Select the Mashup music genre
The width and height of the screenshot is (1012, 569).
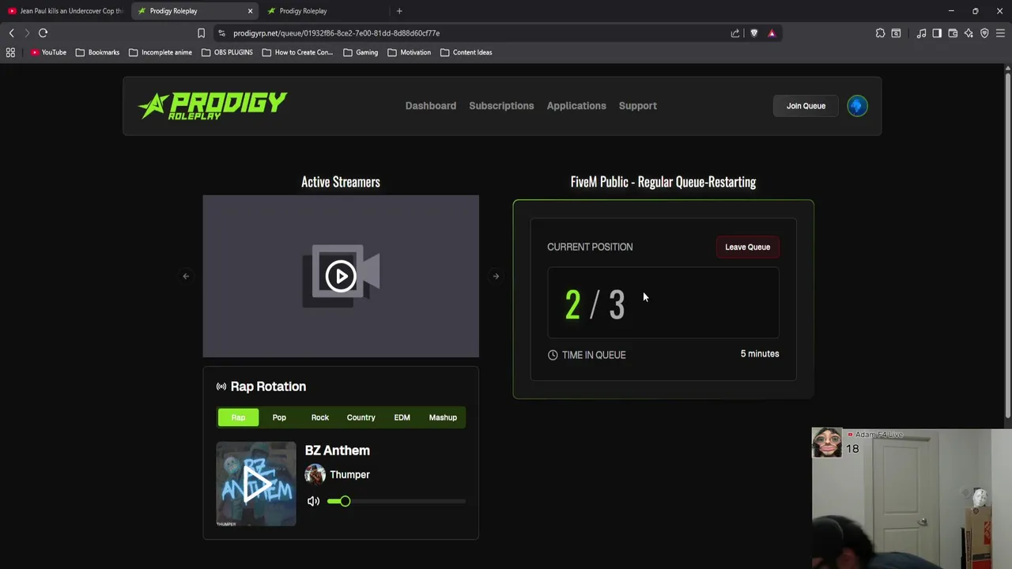[443, 417]
